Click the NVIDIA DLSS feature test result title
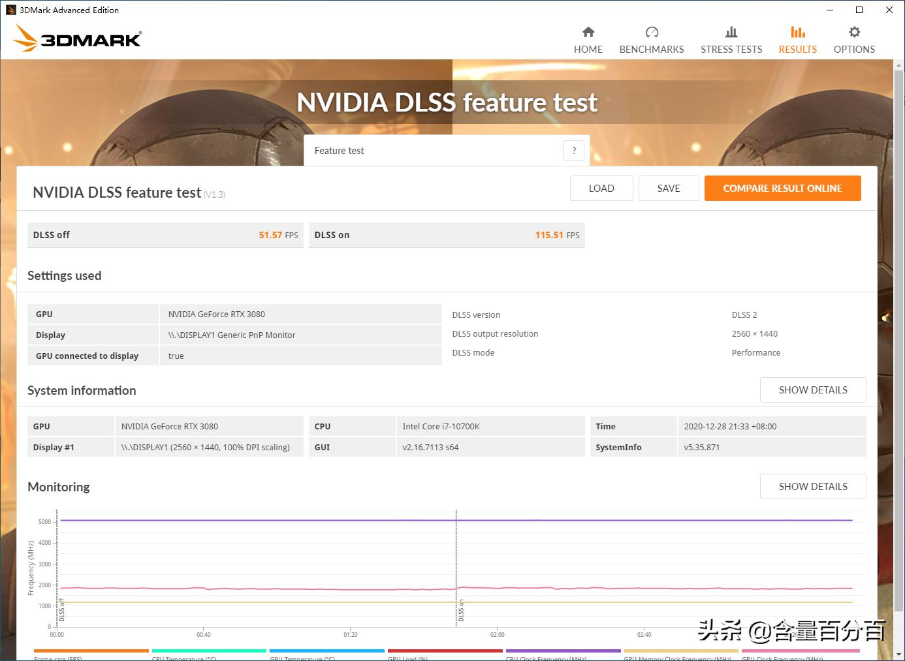 tap(117, 192)
